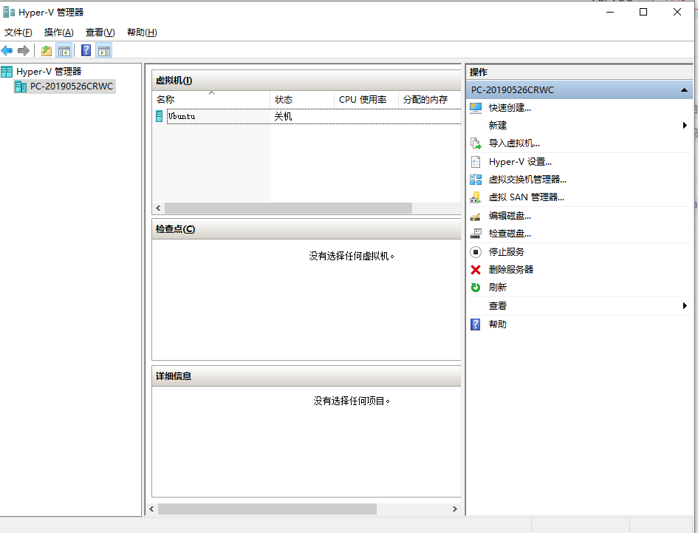This screenshot has height=533, width=698.
Task: Click the bottom horizontal scrollbar thumb
Action: pos(267,509)
